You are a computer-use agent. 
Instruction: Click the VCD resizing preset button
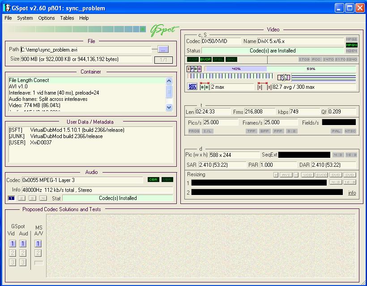pyautogui.click(x=307, y=175)
